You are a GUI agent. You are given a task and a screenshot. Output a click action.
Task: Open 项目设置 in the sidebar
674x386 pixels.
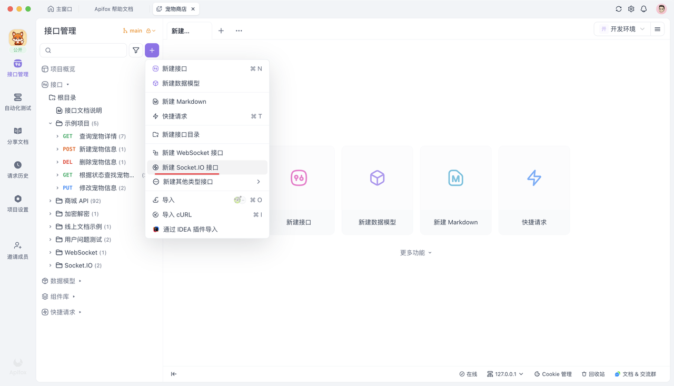pyautogui.click(x=17, y=204)
